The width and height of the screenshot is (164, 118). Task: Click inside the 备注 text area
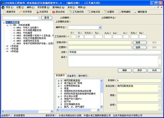coord(113,61)
